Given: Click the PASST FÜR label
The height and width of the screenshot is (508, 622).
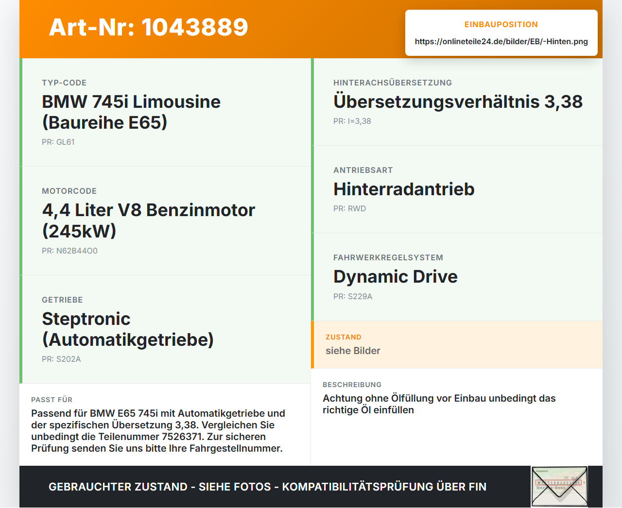Looking at the screenshot, I should coord(52,400).
